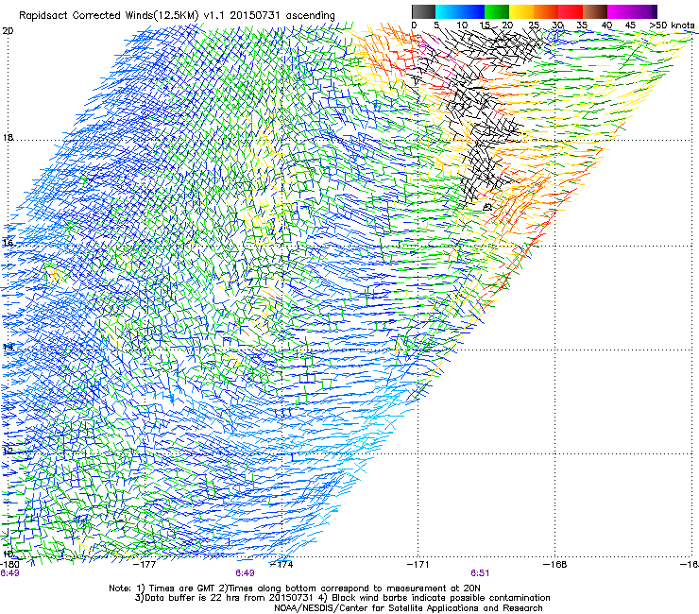Select the magenta 40-45 knots legend color
This screenshot has width=699, height=614.
[620, 11]
